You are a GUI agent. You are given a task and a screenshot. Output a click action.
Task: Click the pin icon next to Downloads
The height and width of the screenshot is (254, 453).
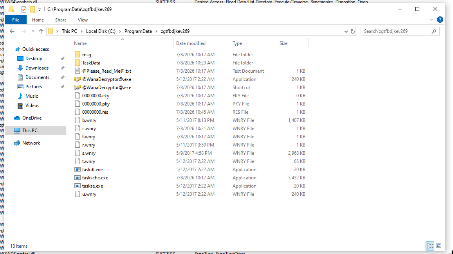click(x=62, y=68)
